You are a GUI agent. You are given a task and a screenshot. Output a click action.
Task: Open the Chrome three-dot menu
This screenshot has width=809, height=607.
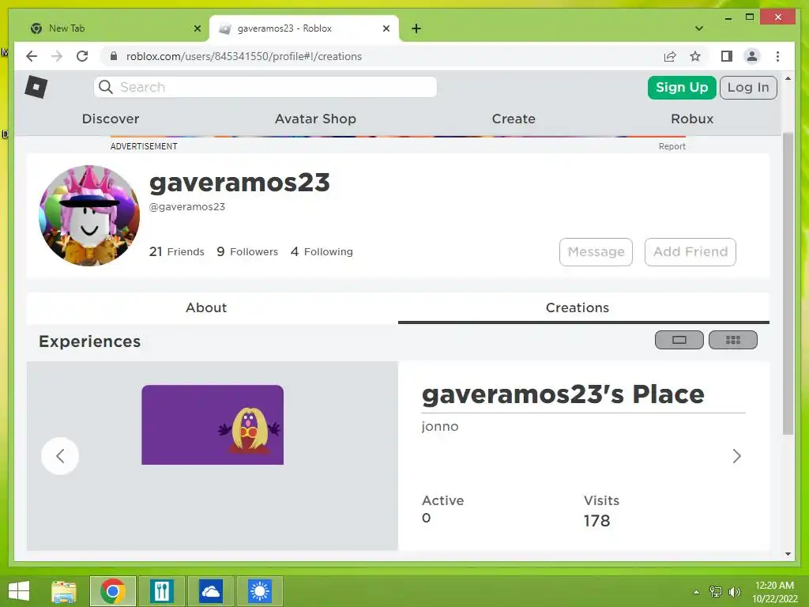click(x=777, y=56)
